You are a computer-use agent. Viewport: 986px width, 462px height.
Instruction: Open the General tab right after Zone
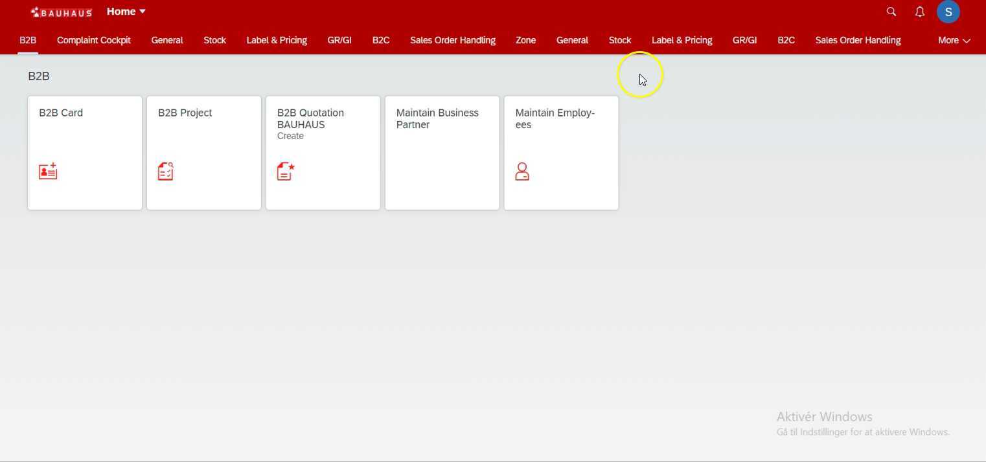click(x=572, y=40)
